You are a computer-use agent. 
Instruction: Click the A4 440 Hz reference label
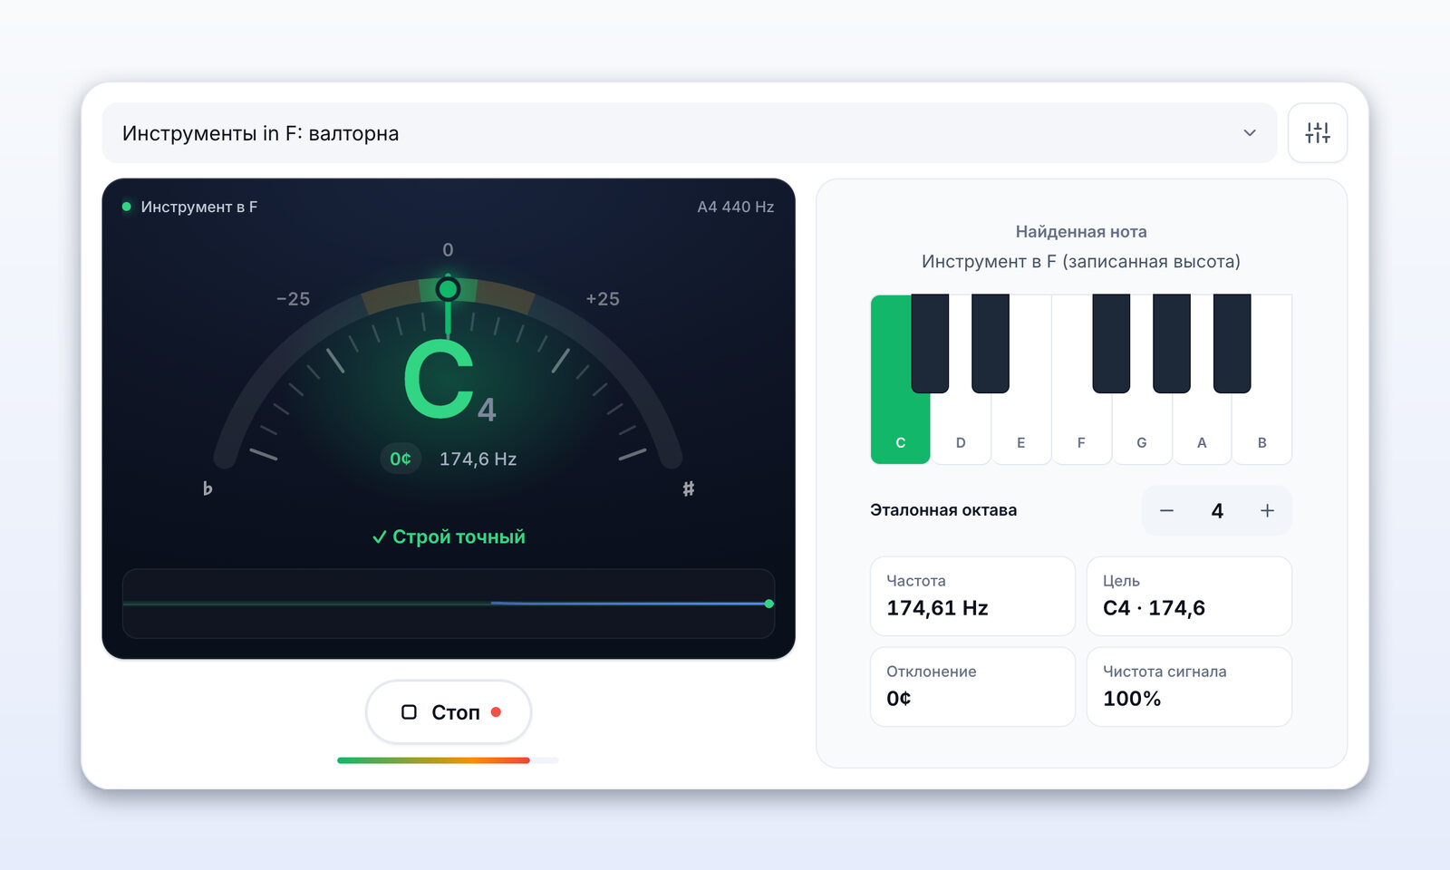(735, 207)
